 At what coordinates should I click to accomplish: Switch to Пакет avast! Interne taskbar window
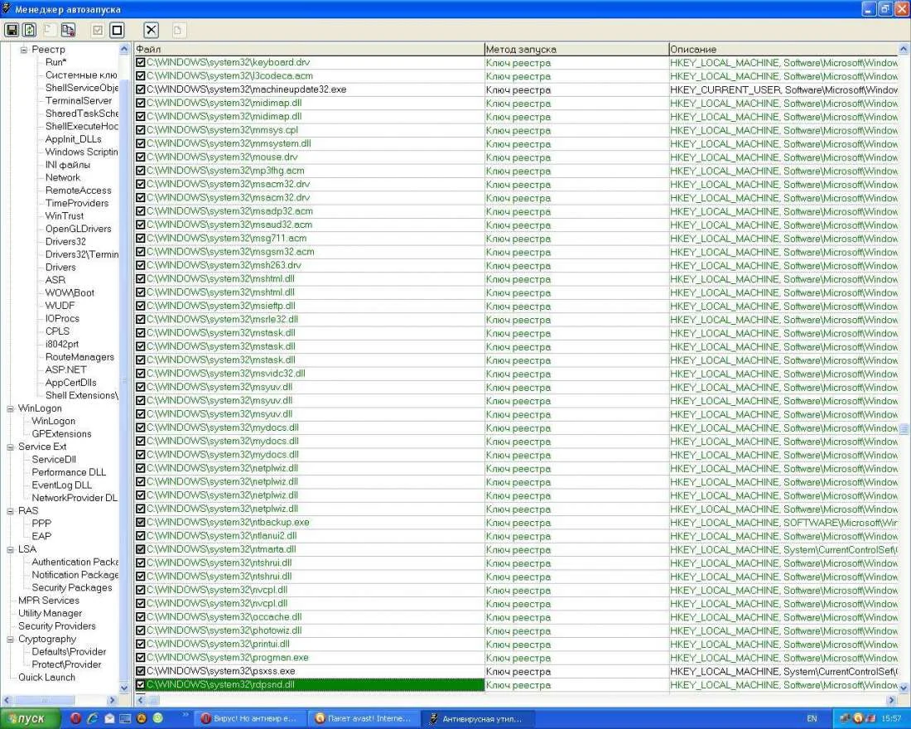coord(364,718)
